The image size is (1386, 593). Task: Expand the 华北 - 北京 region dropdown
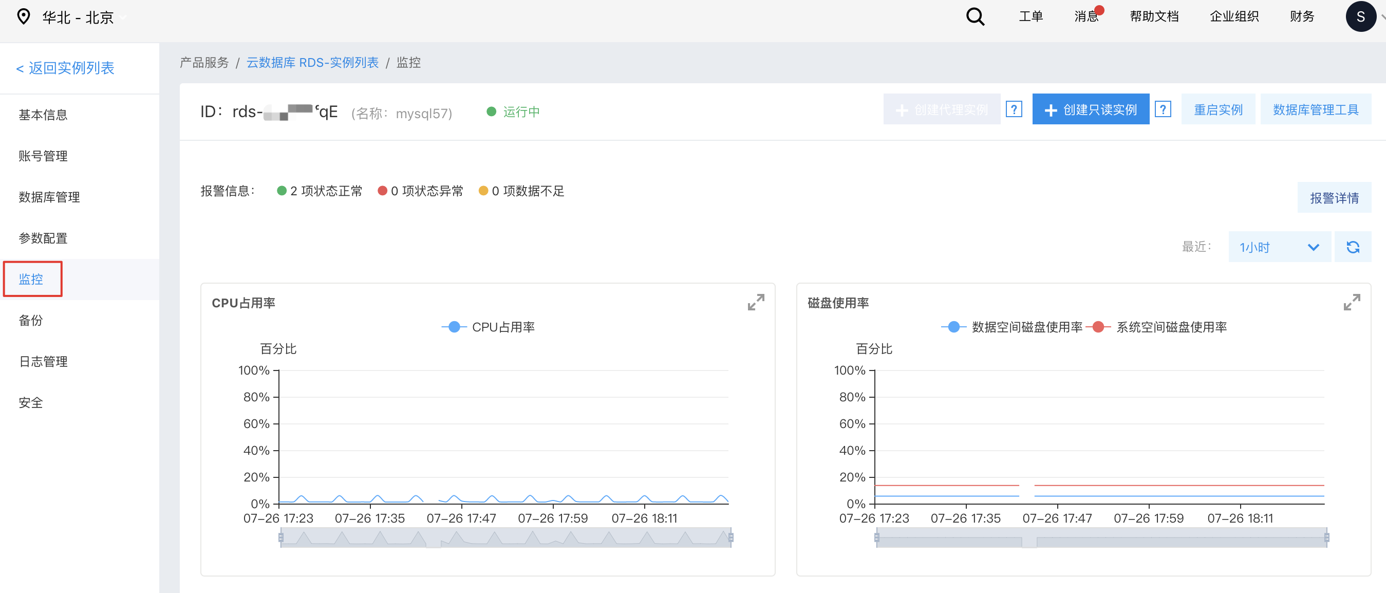pyautogui.click(x=79, y=17)
